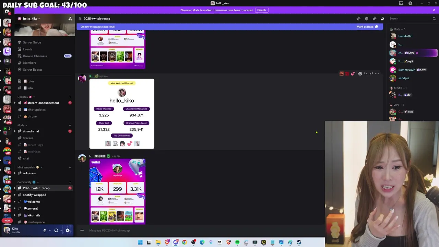Toggle headphone deafen in user panel
Viewport: 439px width, 247px height.
click(x=56, y=231)
